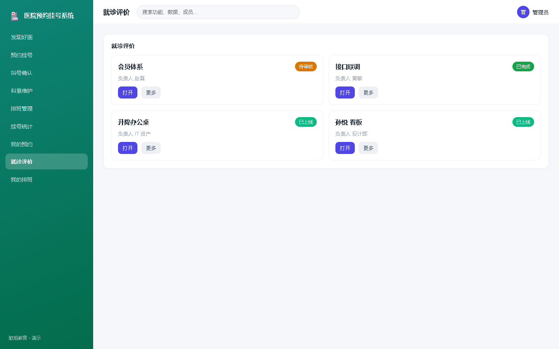Click 更多 on the 会员体系 card
The width and height of the screenshot is (559, 349).
click(x=151, y=93)
